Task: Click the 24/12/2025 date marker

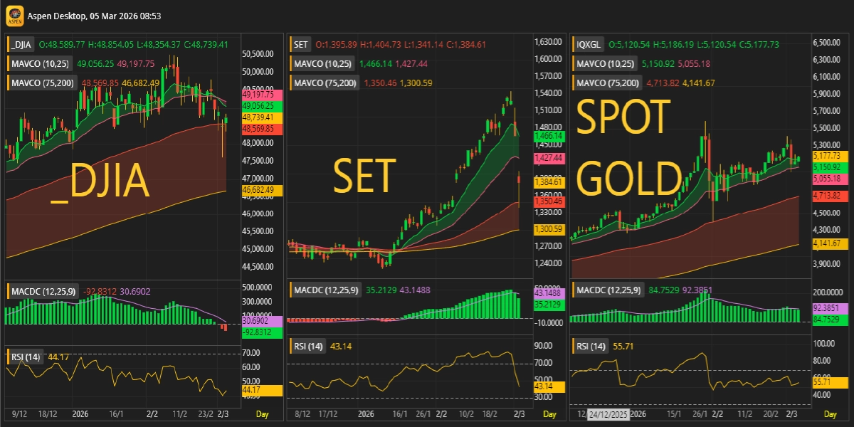Action: [x=607, y=414]
